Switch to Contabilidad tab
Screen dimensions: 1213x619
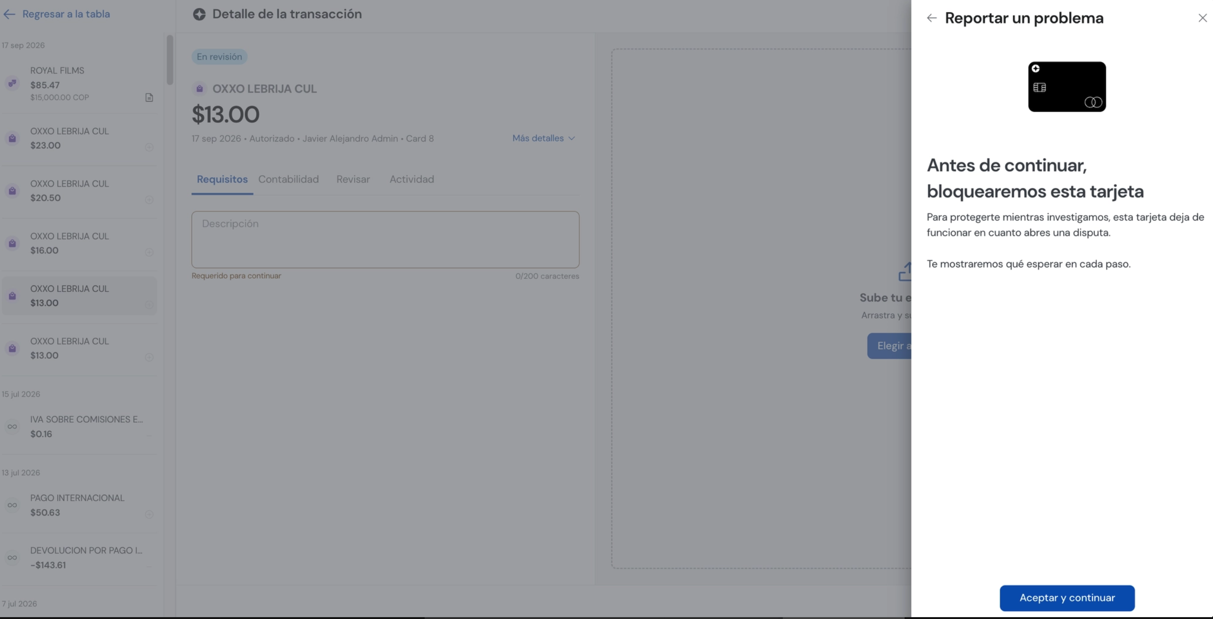pos(288,180)
